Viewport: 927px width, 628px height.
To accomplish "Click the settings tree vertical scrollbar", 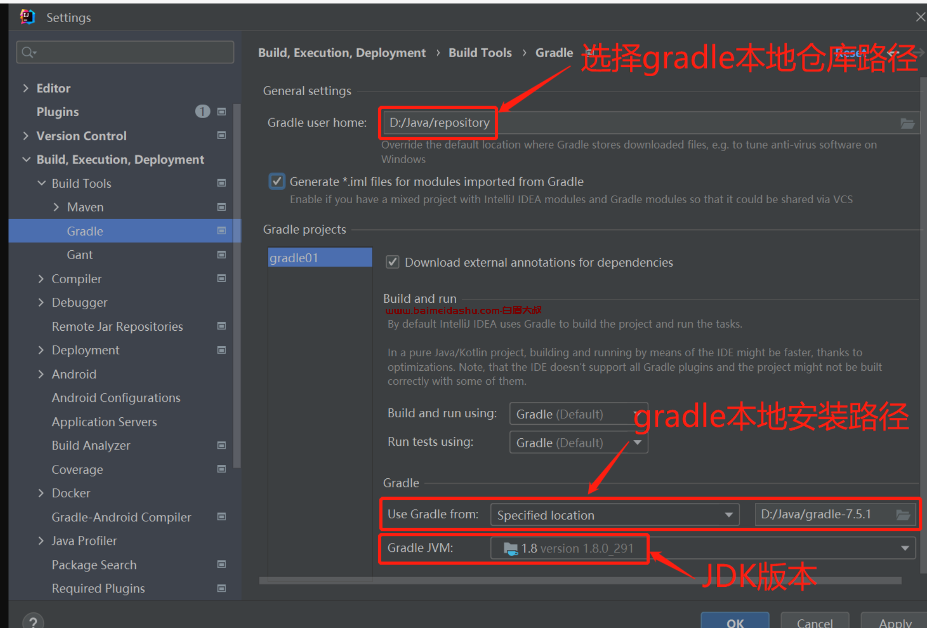I will click(237, 285).
